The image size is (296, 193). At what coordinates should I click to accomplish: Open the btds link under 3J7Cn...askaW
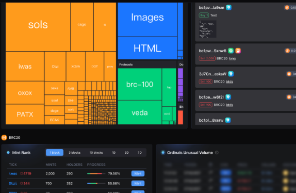tap(229, 82)
